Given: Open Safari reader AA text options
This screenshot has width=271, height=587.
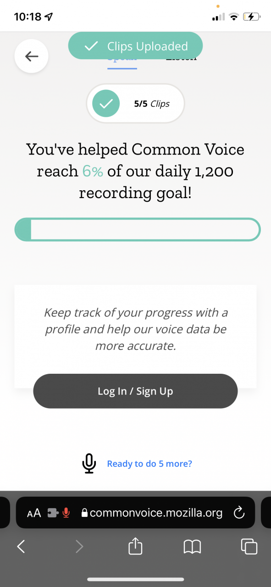Looking at the screenshot, I should click(34, 513).
